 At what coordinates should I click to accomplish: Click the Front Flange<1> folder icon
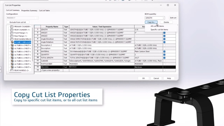[12, 33]
